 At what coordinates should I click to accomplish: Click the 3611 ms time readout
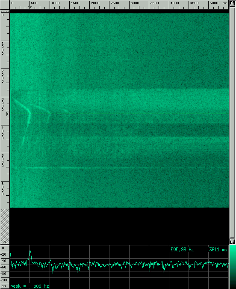pos(218,250)
